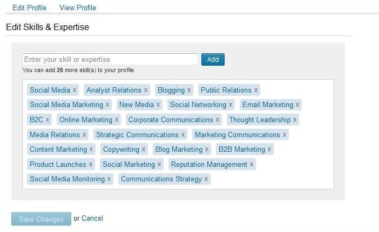Remove the Analyst Relations skill tag
Viewport: 379px width, 232px height.
coord(146,90)
